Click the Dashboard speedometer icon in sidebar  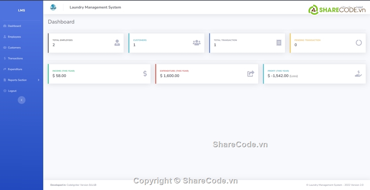5,26
